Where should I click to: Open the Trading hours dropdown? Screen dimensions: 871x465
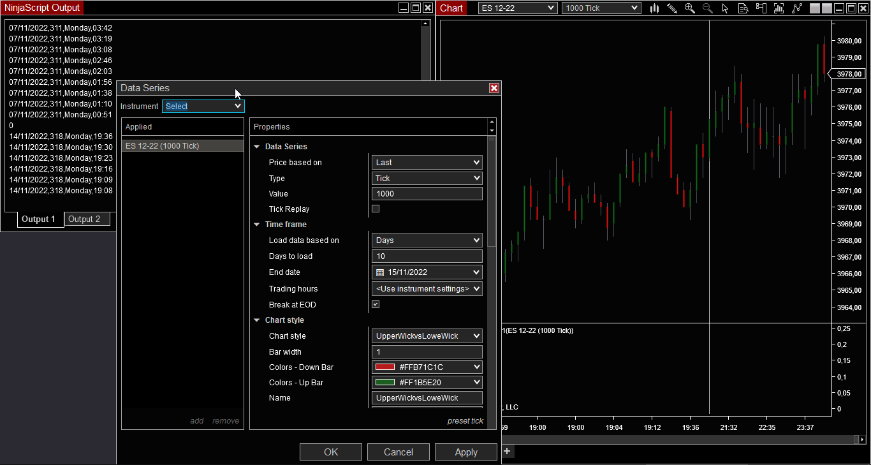427,289
